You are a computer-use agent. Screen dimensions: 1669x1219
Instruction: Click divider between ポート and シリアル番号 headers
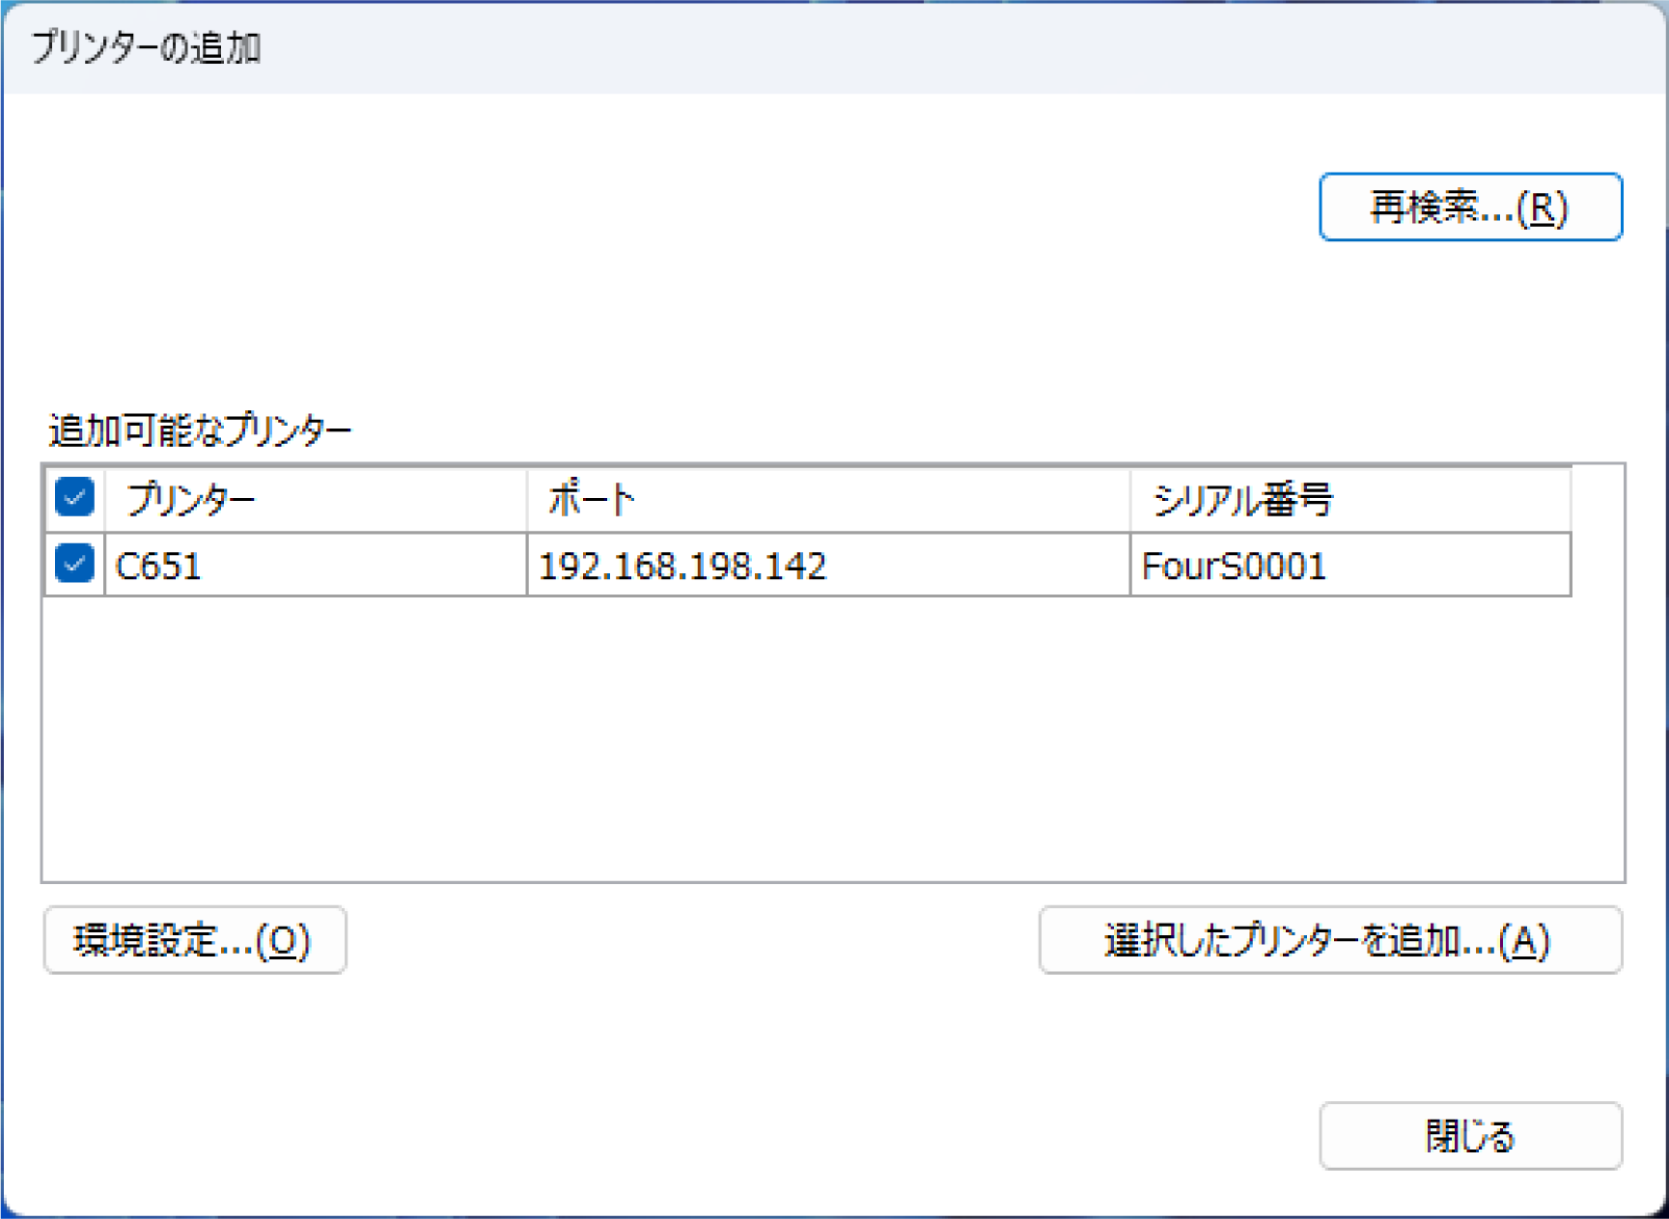[1130, 500]
